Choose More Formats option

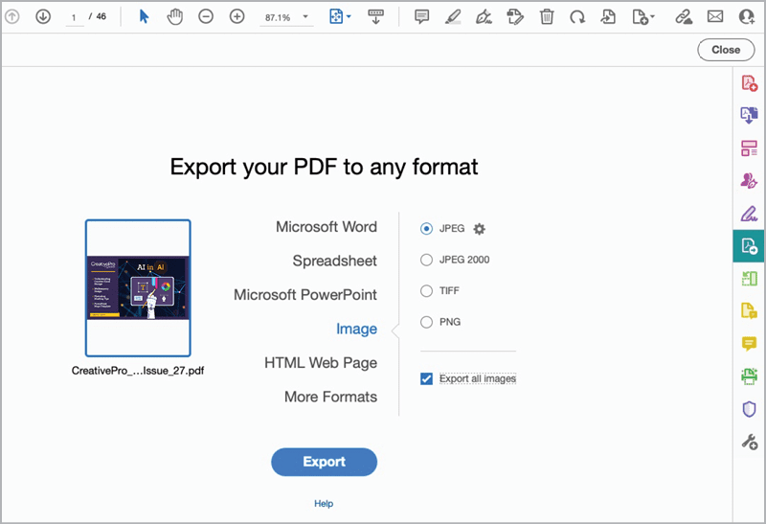tap(330, 397)
